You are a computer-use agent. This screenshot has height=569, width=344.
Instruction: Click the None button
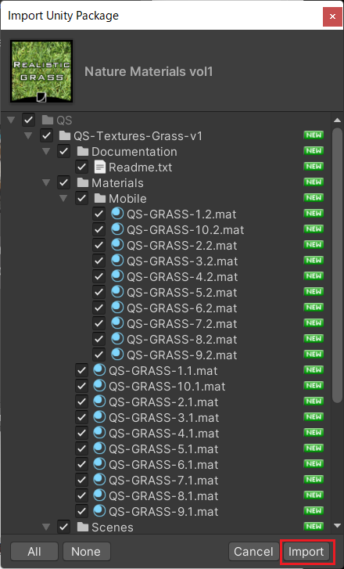pos(86,552)
